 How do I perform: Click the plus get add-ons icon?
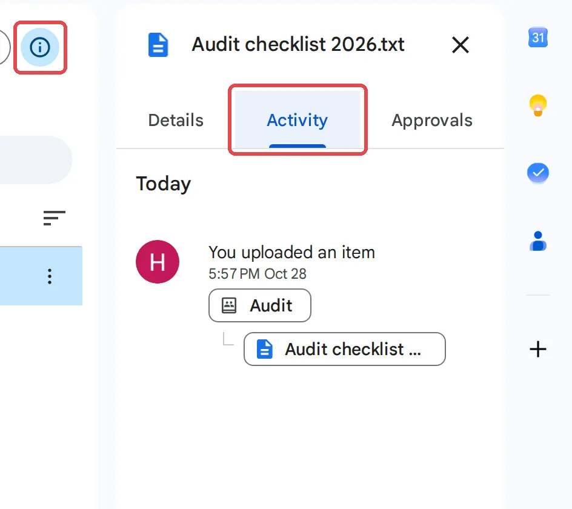[x=538, y=349]
